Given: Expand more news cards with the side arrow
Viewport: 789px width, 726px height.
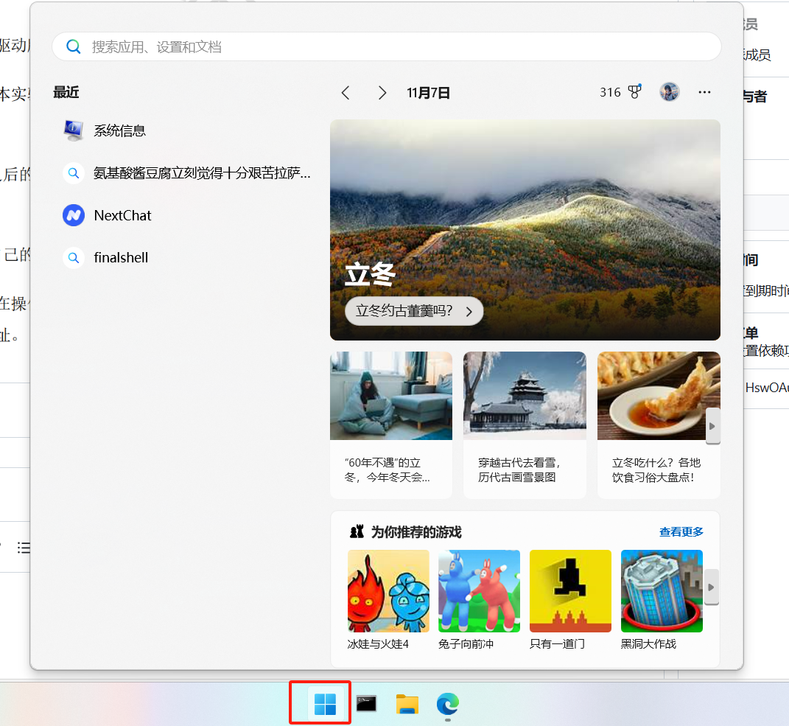Looking at the screenshot, I should point(712,426).
